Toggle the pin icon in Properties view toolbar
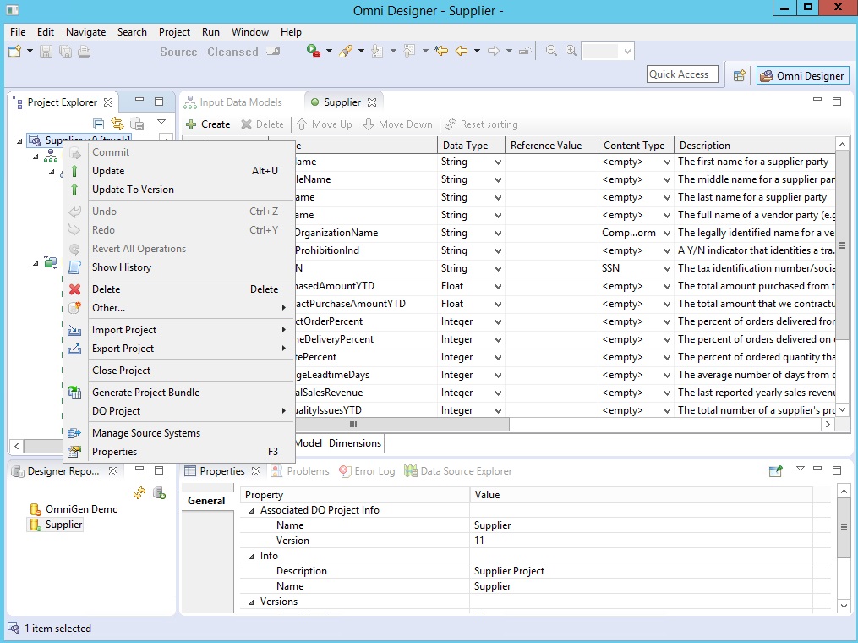This screenshot has height=643, width=858. point(776,471)
